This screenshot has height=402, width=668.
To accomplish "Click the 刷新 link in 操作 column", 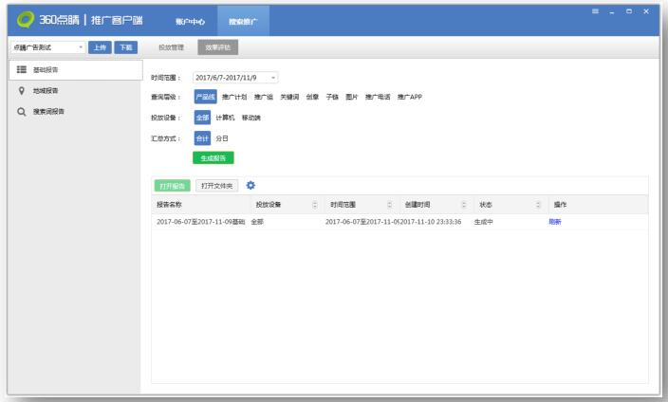I will click(x=555, y=221).
